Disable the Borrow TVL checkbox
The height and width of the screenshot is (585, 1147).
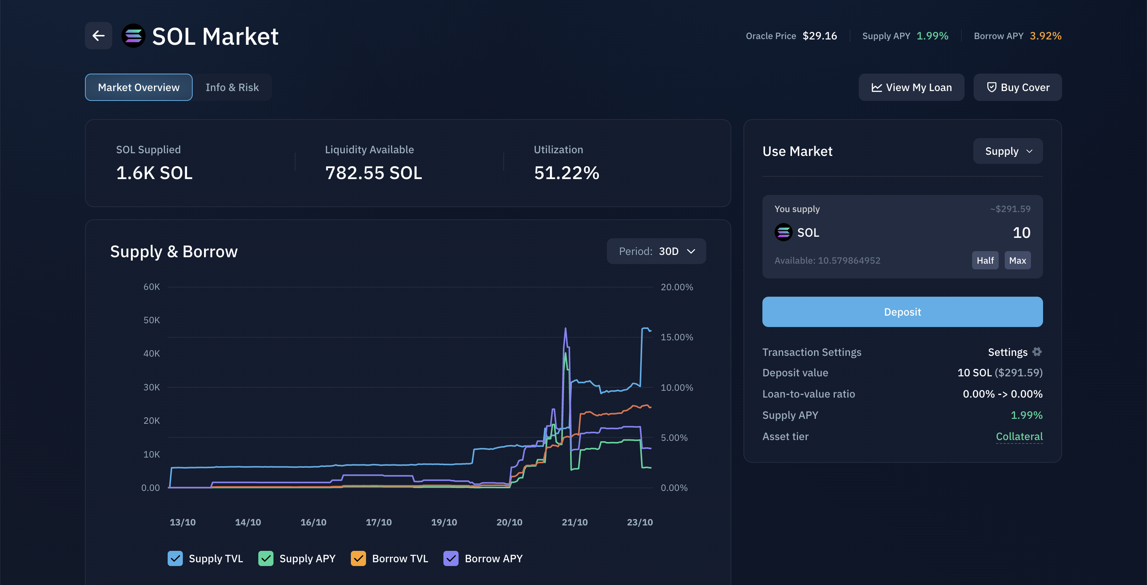(358, 558)
